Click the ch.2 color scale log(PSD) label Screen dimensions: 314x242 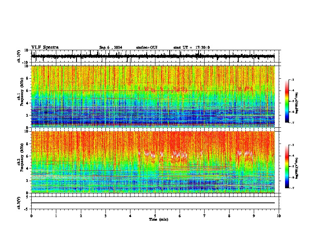point(297,168)
